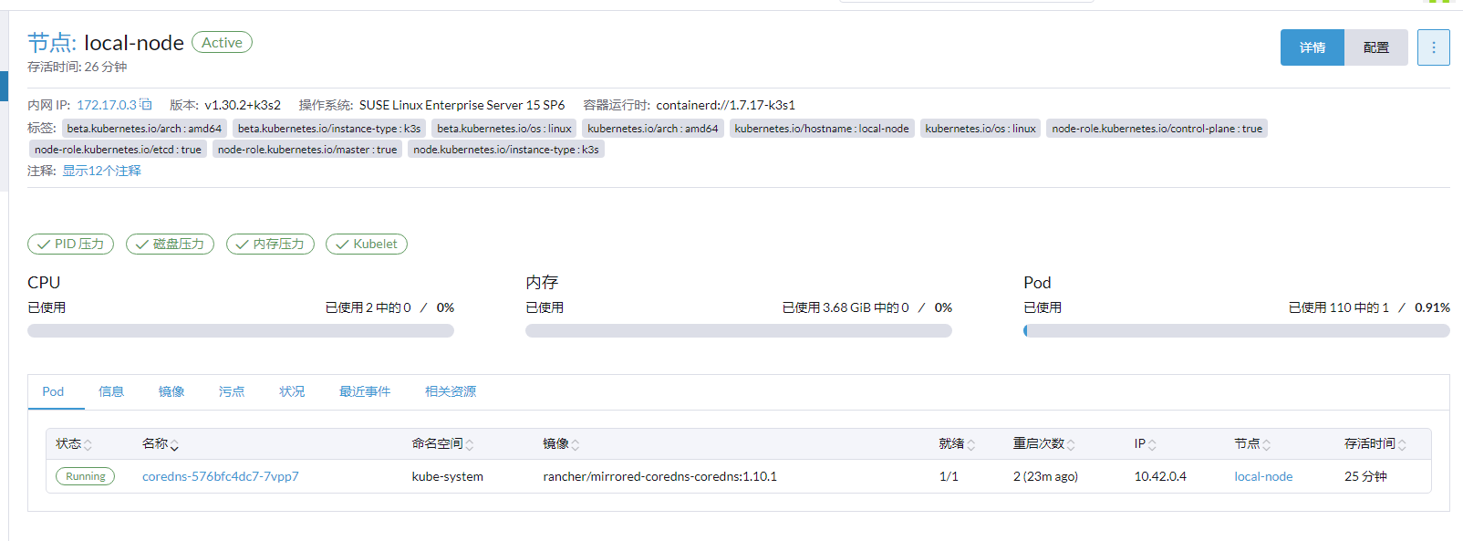Sort table by 状态 column
This screenshot has width=1463, height=541.
73,444
